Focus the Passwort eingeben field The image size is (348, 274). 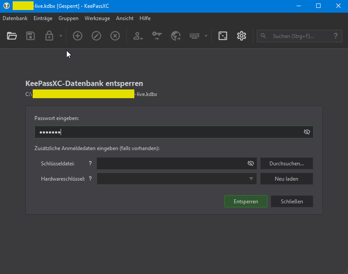click(x=174, y=132)
